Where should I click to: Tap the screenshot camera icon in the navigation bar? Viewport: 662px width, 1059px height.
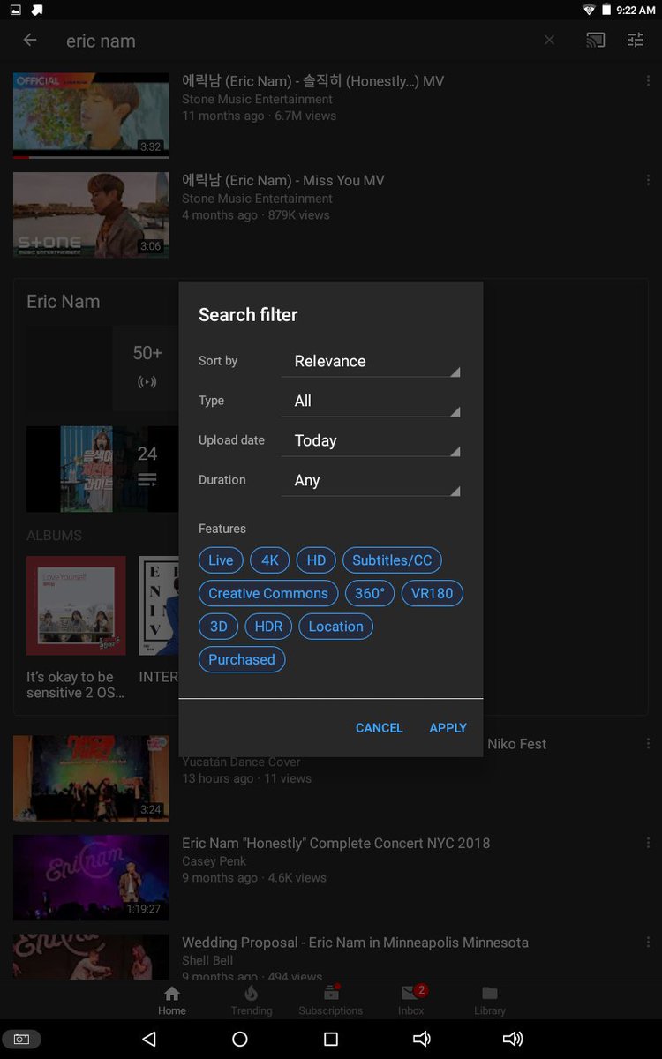21,1040
